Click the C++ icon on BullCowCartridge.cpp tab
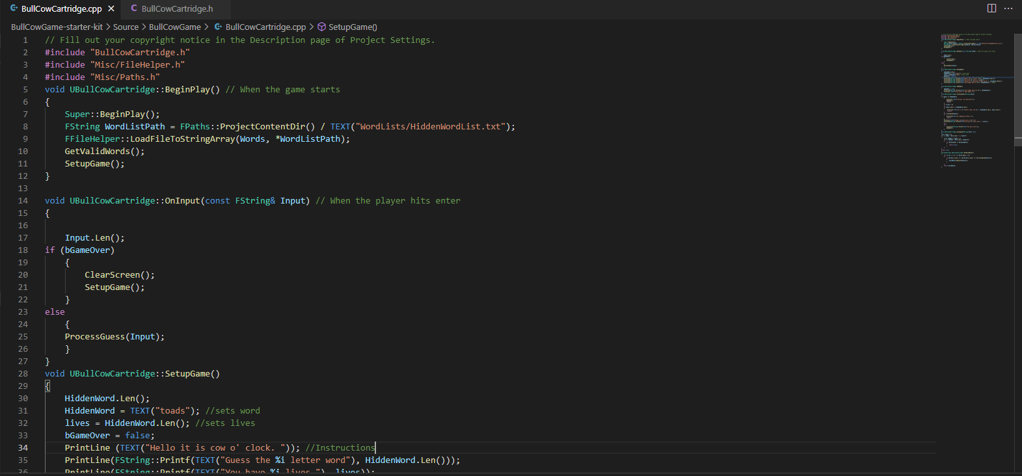Screen dimensions: 1022x476 14,8
